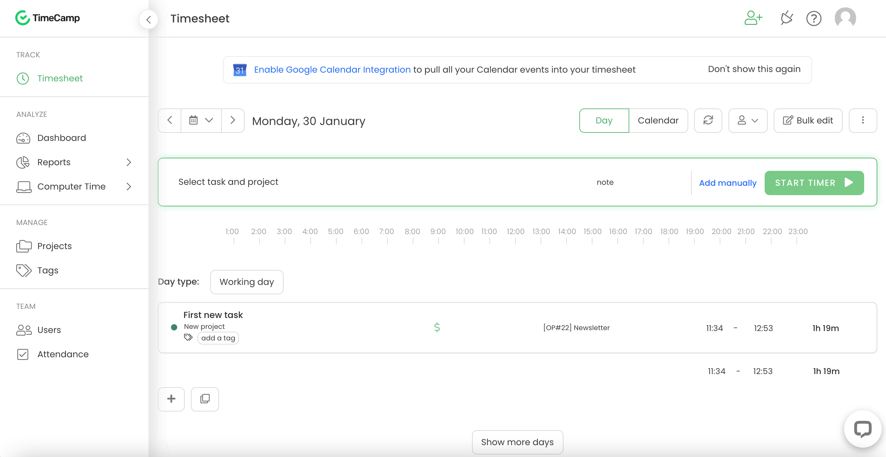Screen dimensions: 886x457
Task: Enable Google Calendar Integration
Action: pos(333,70)
